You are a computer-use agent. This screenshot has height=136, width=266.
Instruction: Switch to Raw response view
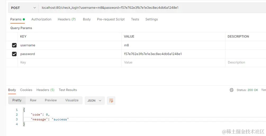click(x=33, y=100)
